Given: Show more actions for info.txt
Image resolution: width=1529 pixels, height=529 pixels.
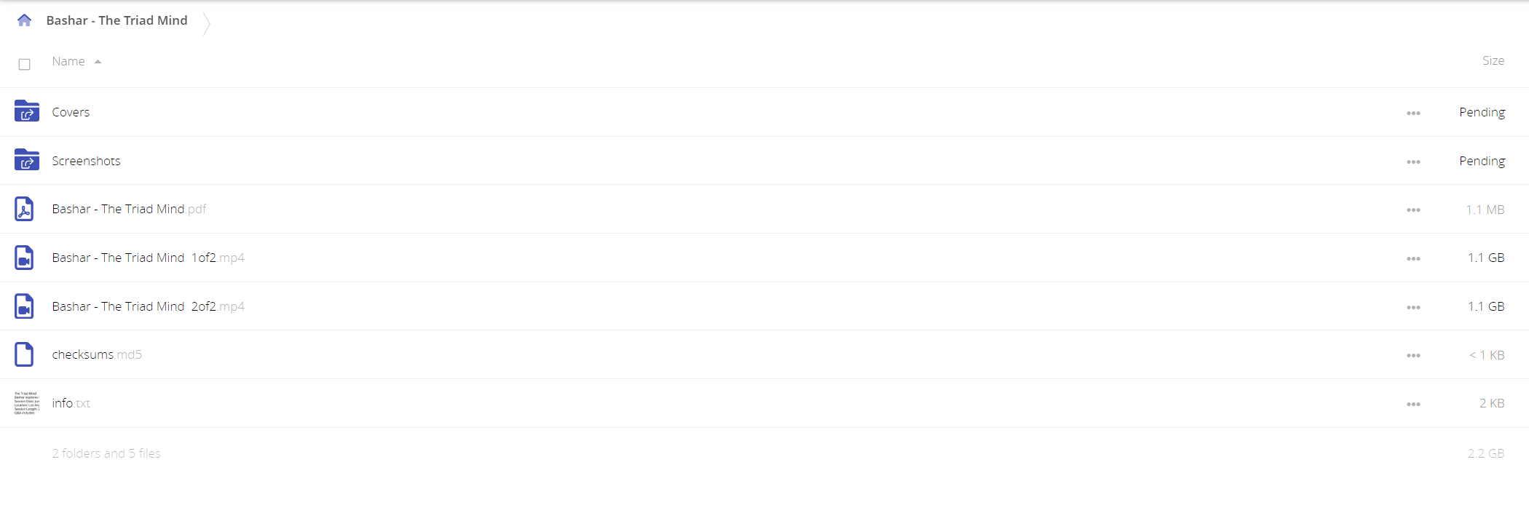Looking at the screenshot, I should [x=1413, y=404].
